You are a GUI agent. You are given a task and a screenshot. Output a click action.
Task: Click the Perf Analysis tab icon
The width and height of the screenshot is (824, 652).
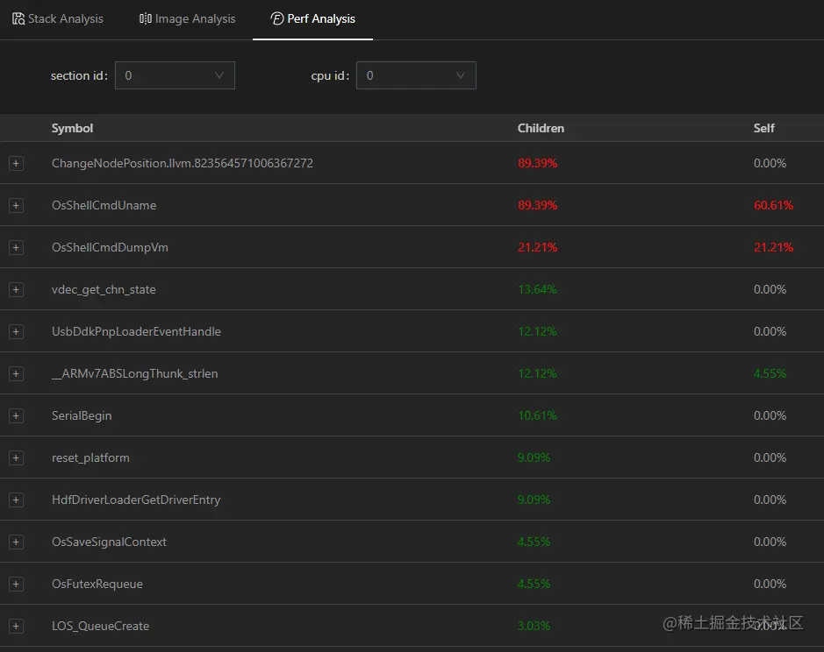pos(277,19)
